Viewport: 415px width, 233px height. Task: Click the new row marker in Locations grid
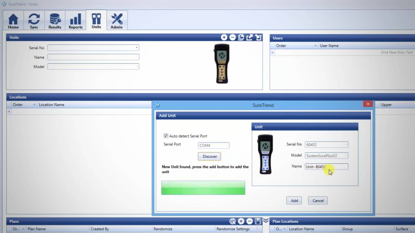9,111
